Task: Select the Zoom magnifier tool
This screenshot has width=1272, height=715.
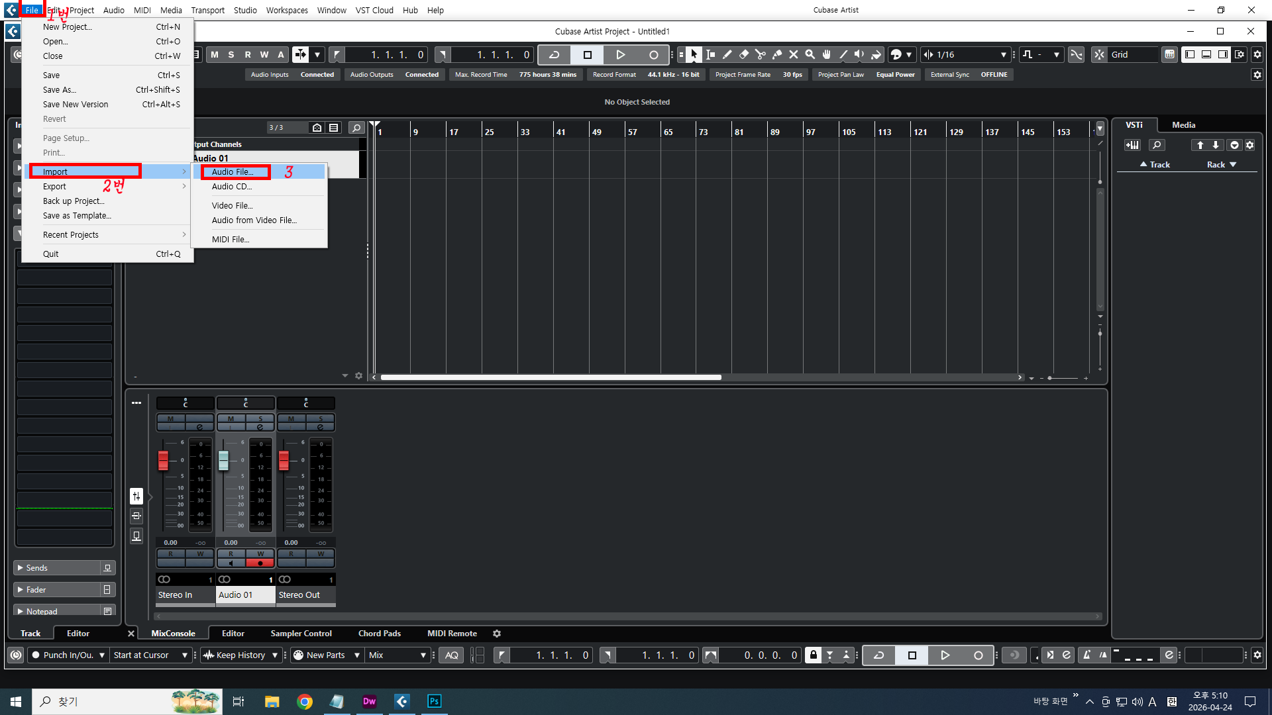Action: point(810,54)
